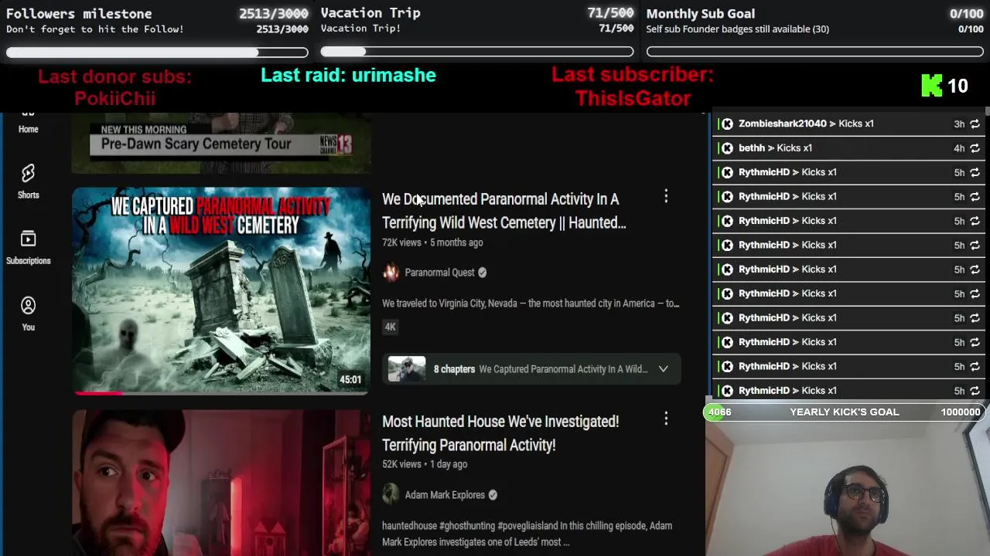Click the hauntedhouse #ghosthunting description text
The width and height of the screenshot is (990, 556).
tap(527, 534)
